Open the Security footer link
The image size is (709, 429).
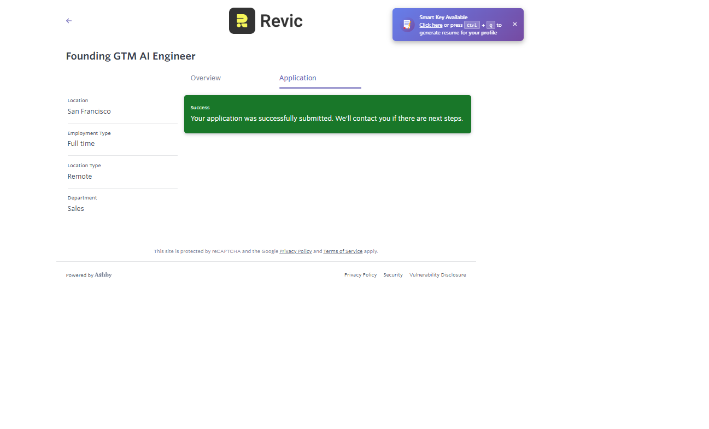(x=392, y=275)
